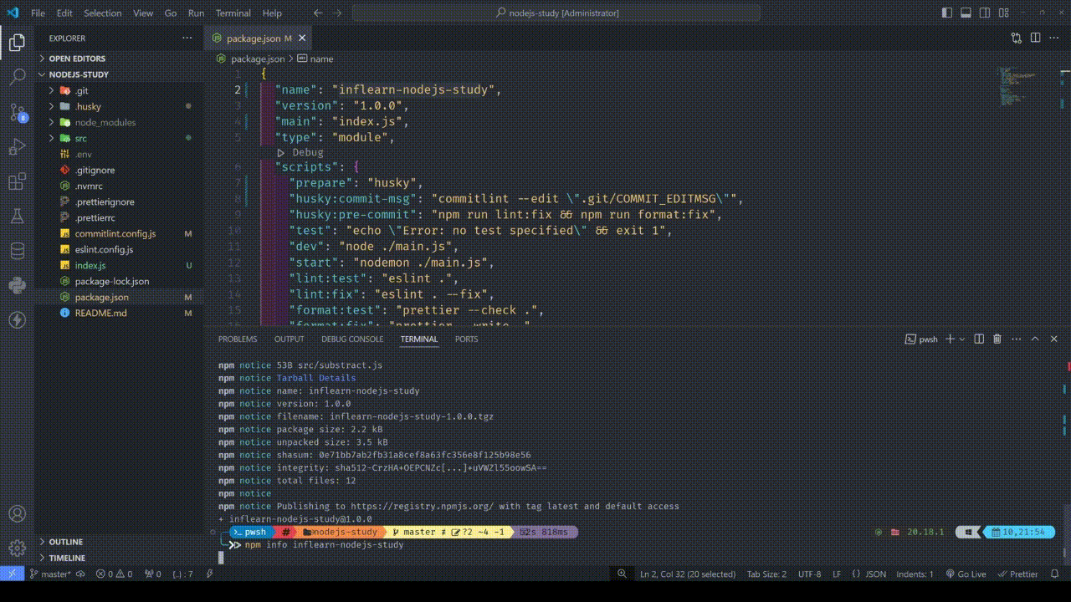Switch to the DEBUG CONSOLE panel tab
Image resolution: width=1071 pixels, height=602 pixels.
pyautogui.click(x=352, y=339)
